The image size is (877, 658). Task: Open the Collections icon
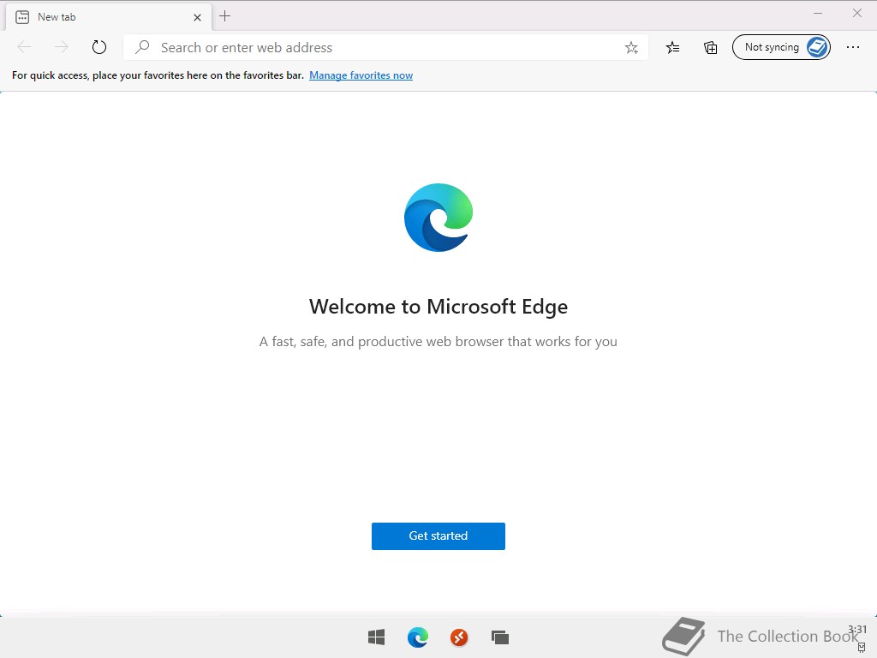click(x=710, y=48)
